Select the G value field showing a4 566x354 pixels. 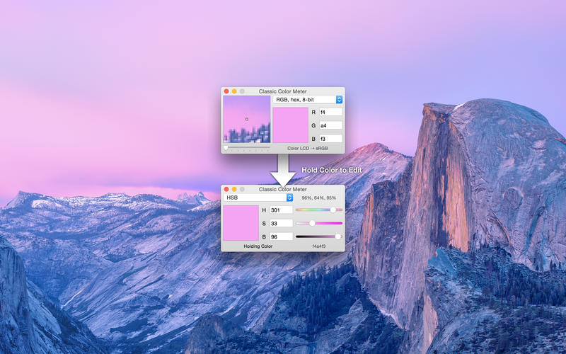pos(330,125)
